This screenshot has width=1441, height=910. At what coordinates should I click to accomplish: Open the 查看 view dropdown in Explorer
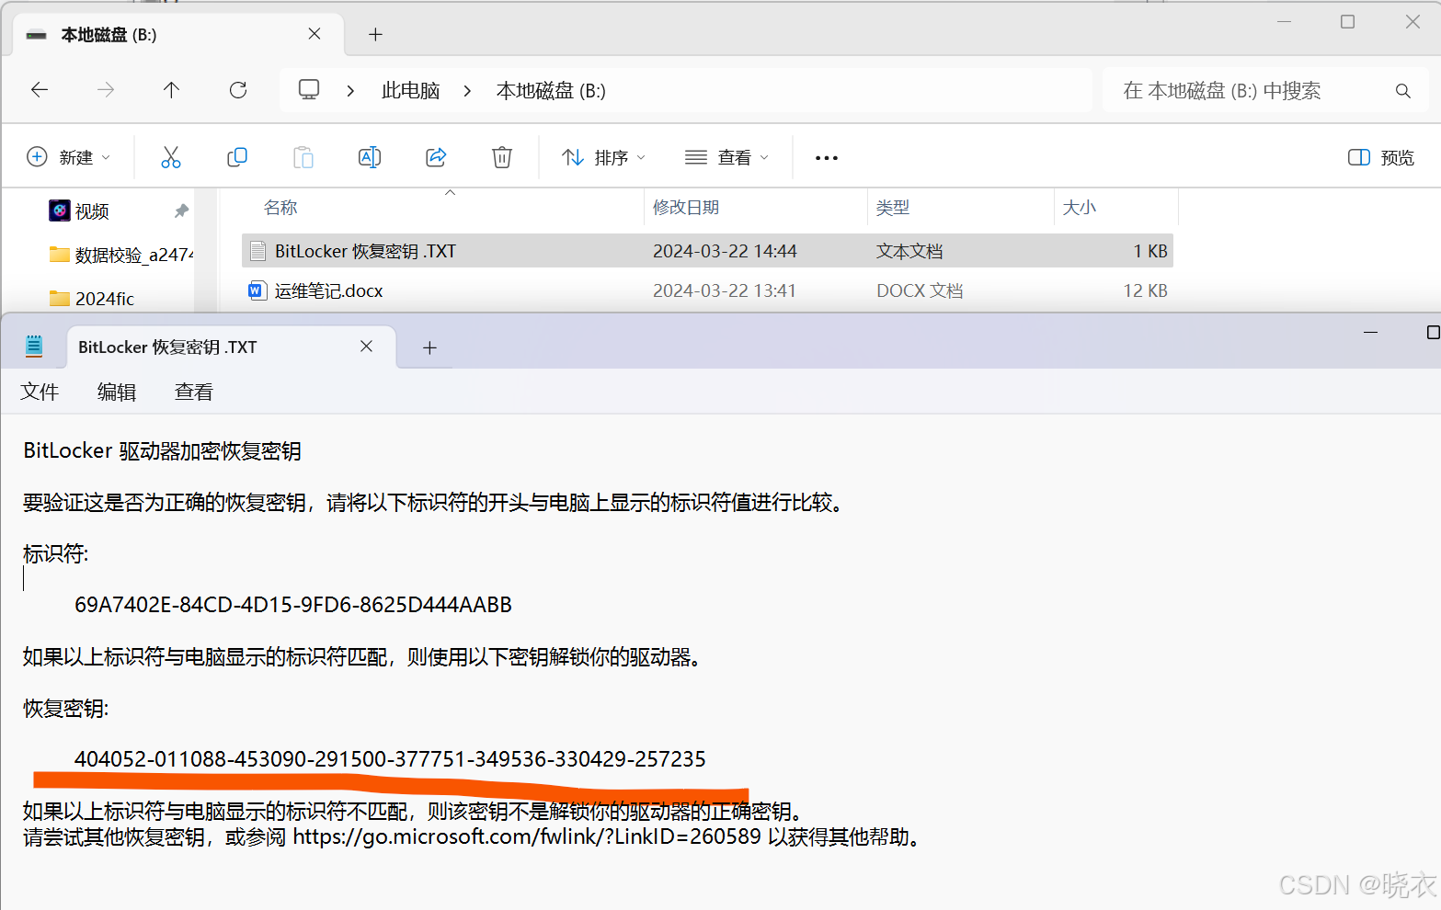click(726, 157)
